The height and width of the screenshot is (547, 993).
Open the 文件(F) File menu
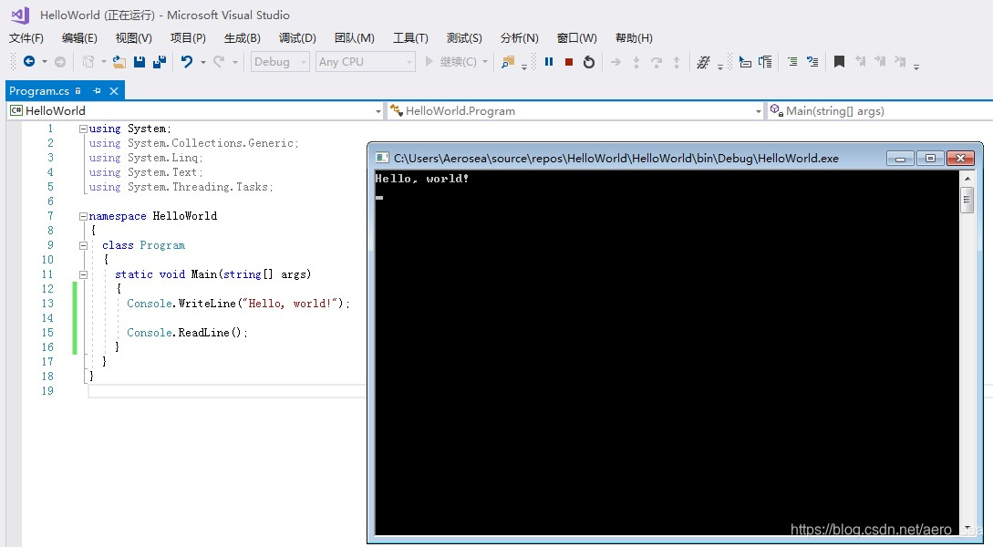coord(26,38)
